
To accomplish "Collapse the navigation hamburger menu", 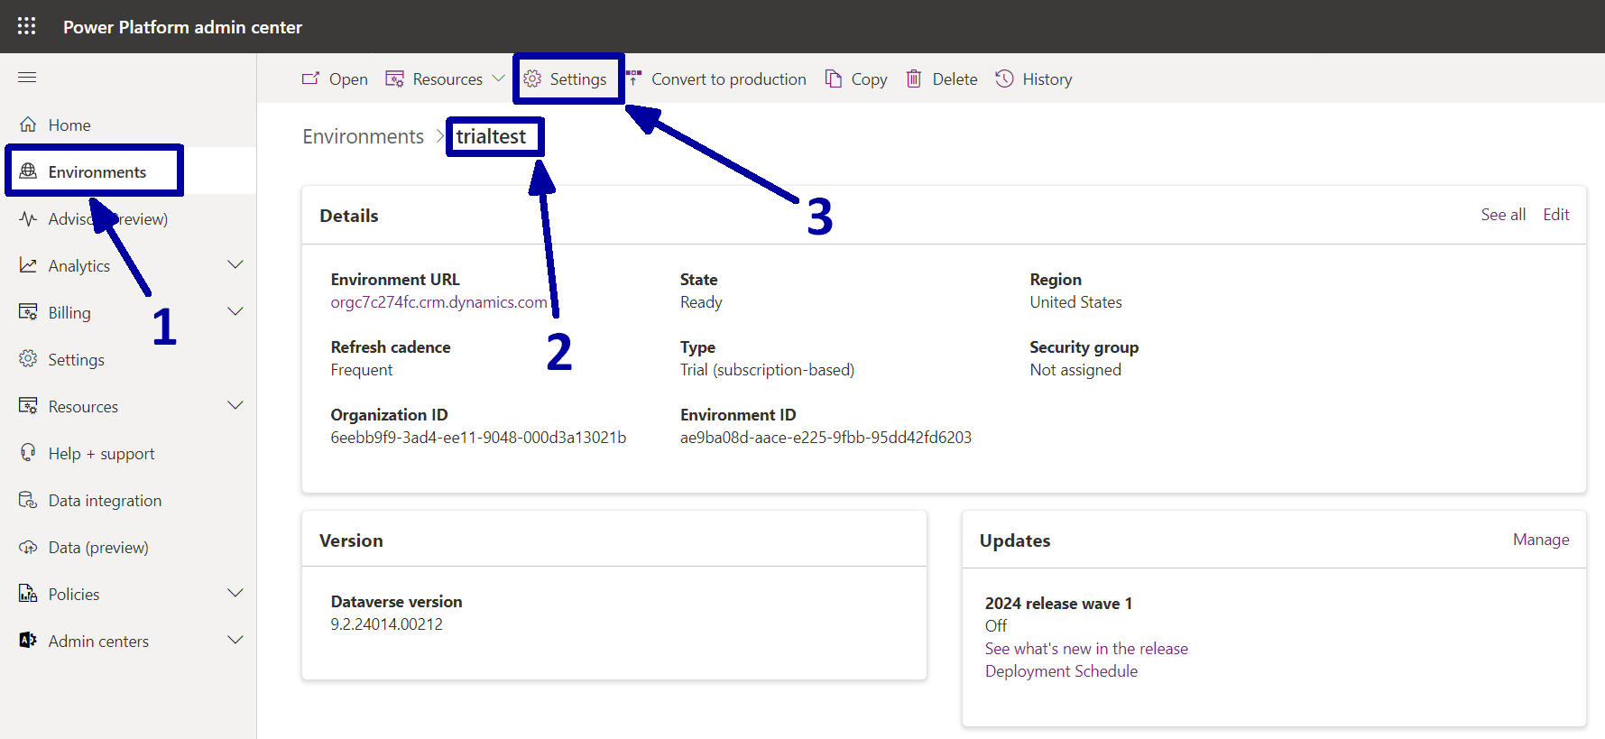I will point(27,78).
